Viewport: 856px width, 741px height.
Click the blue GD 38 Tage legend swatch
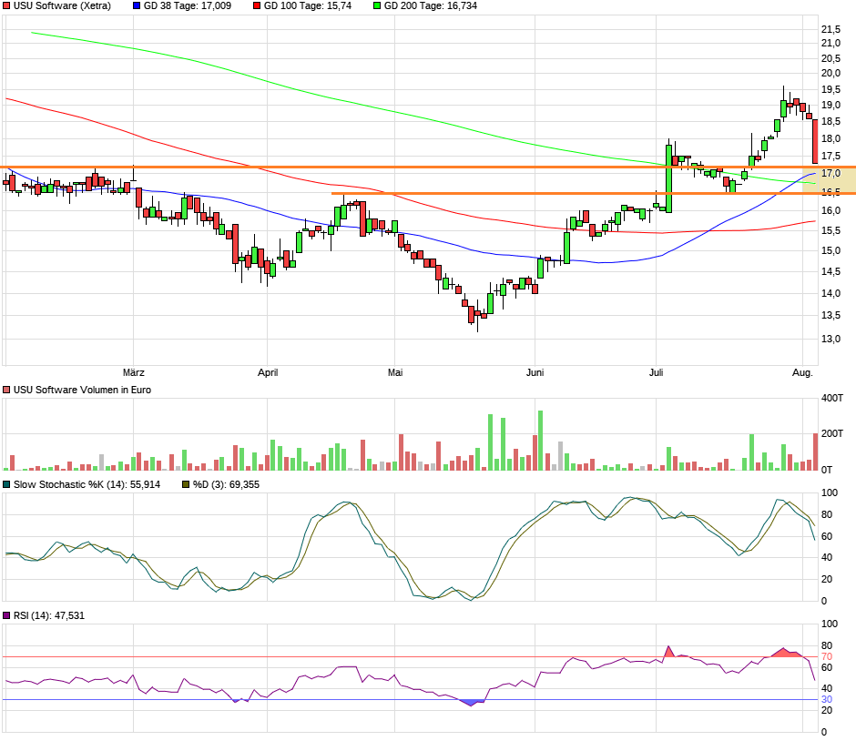[137, 6]
